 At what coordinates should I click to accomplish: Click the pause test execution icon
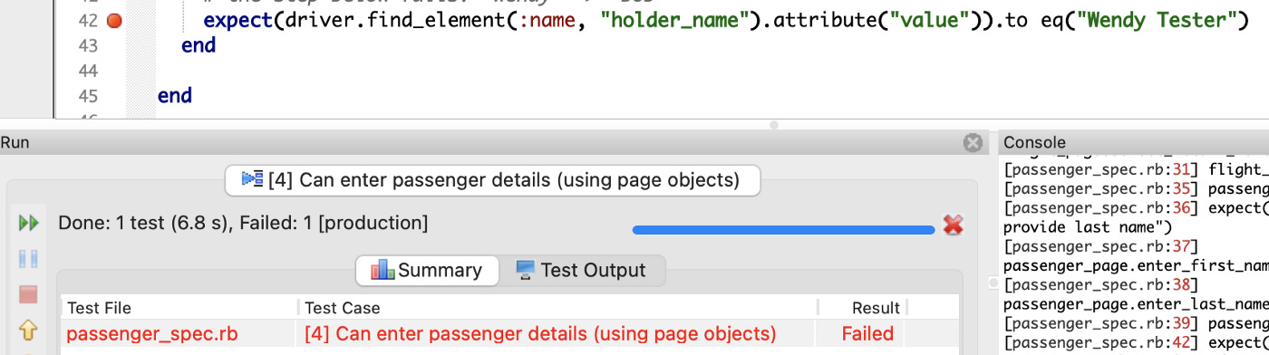tap(29, 259)
